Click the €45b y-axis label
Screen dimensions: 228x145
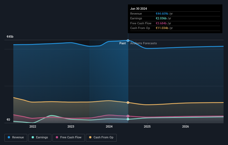[10, 37]
